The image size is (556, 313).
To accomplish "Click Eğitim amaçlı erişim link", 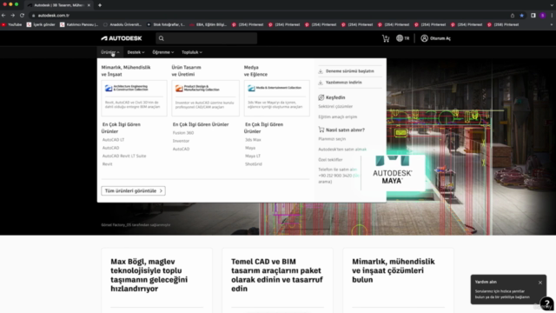I will pyautogui.click(x=338, y=117).
